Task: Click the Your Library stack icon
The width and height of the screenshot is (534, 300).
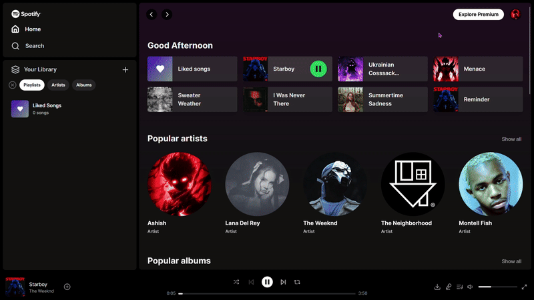Action: [x=15, y=69]
